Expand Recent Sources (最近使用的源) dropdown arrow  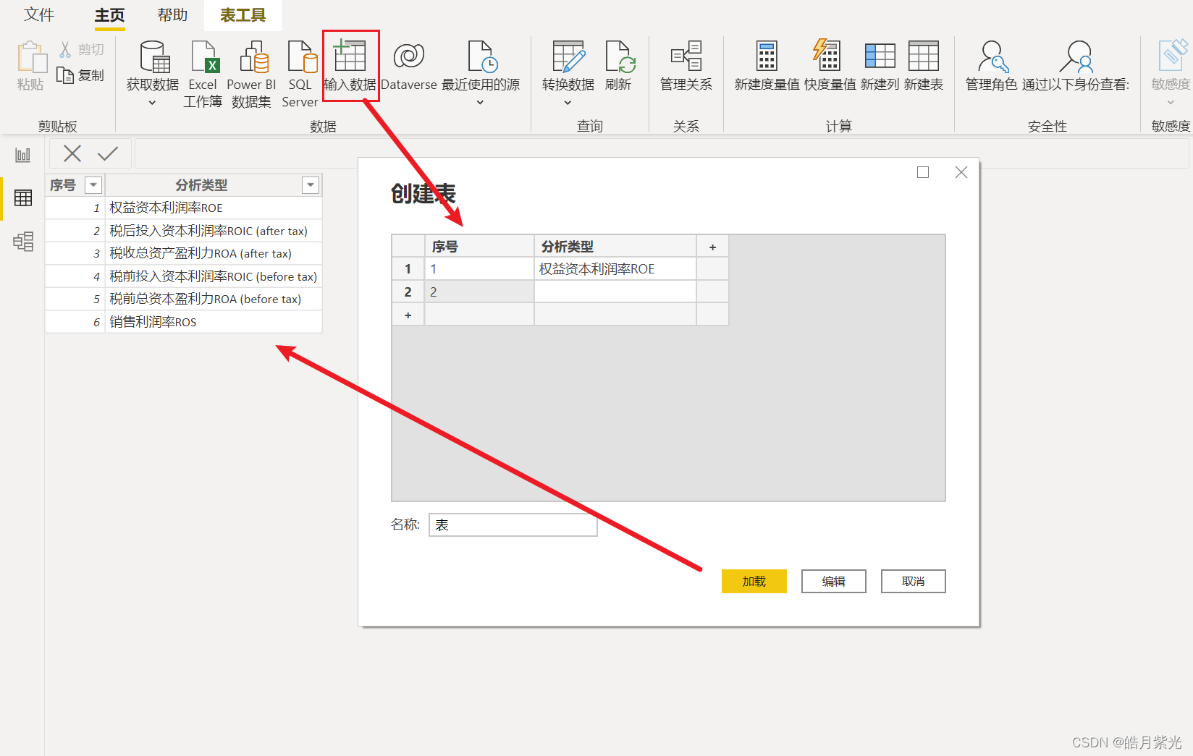pyautogui.click(x=480, y=103)
